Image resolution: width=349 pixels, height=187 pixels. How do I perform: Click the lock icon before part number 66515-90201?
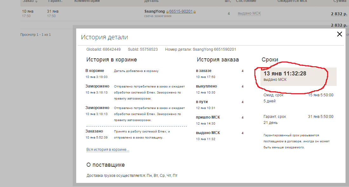coord(167,12)
